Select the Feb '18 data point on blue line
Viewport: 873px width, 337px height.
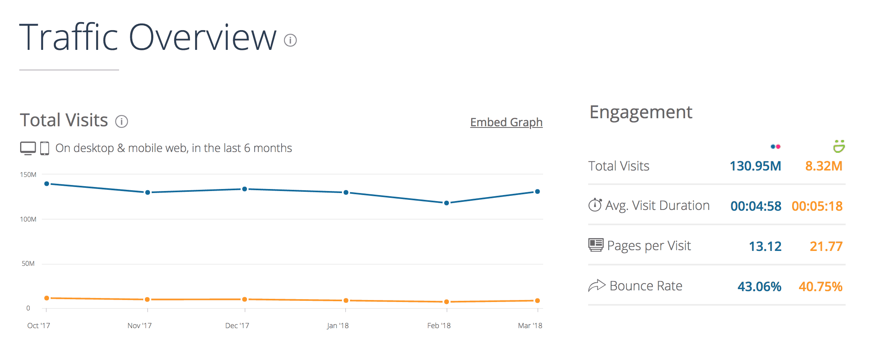446,203
